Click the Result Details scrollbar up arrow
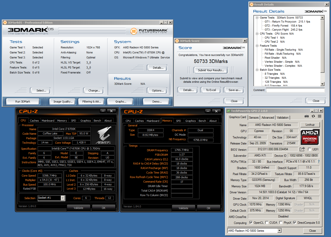Viewport: 331px width, 237px height. 322,18
